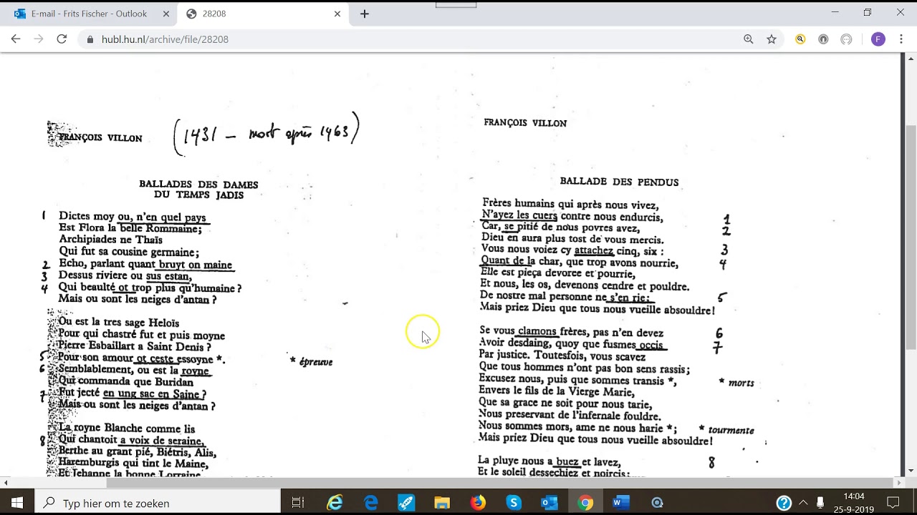Reload the current page
Viewport: 917px width, 515px height.
[x=62, y=39]
